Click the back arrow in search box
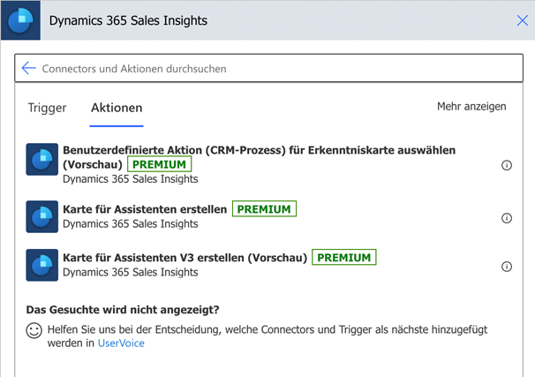Image resolution: width=535 pixels, height=377 pixels. [x=28, y=68]
